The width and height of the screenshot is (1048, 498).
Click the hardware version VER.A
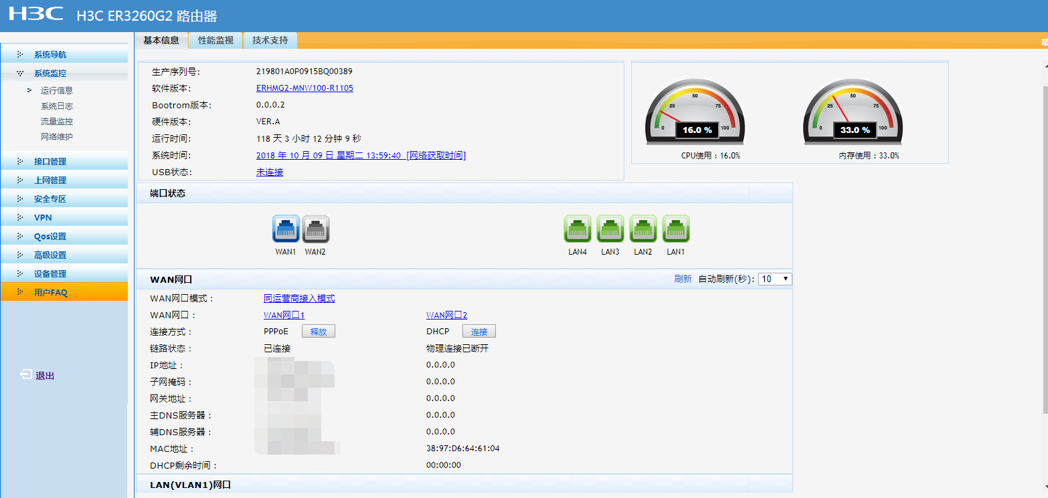pos(268,122)
